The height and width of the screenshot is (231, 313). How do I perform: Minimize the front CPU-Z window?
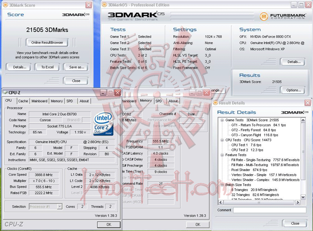point(103,92)
